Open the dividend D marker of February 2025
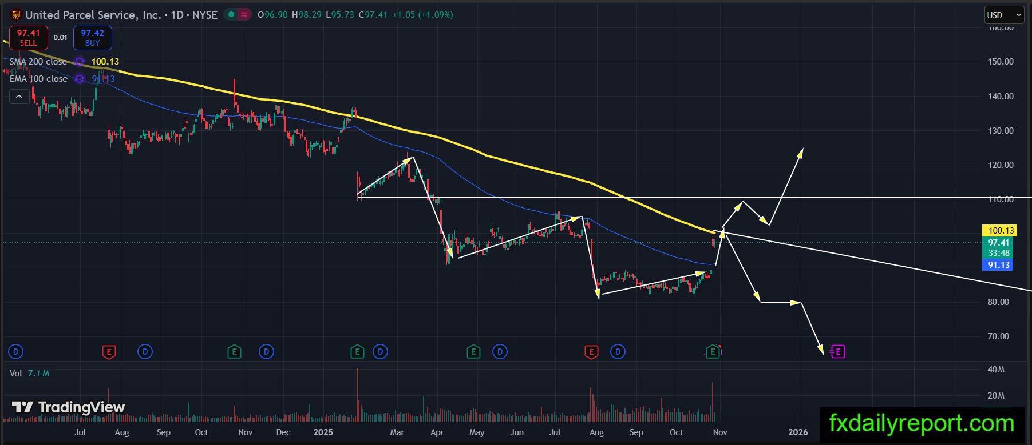This screenshot has height=445, width=1032. pyautogui.click(x=381, y=351)
